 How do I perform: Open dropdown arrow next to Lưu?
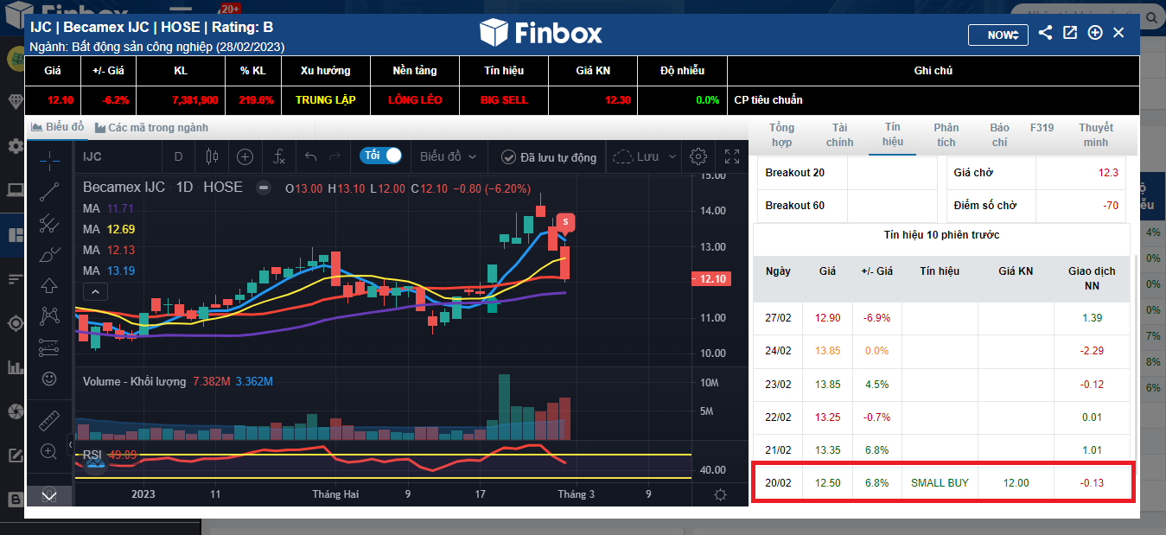coord(671,157)
